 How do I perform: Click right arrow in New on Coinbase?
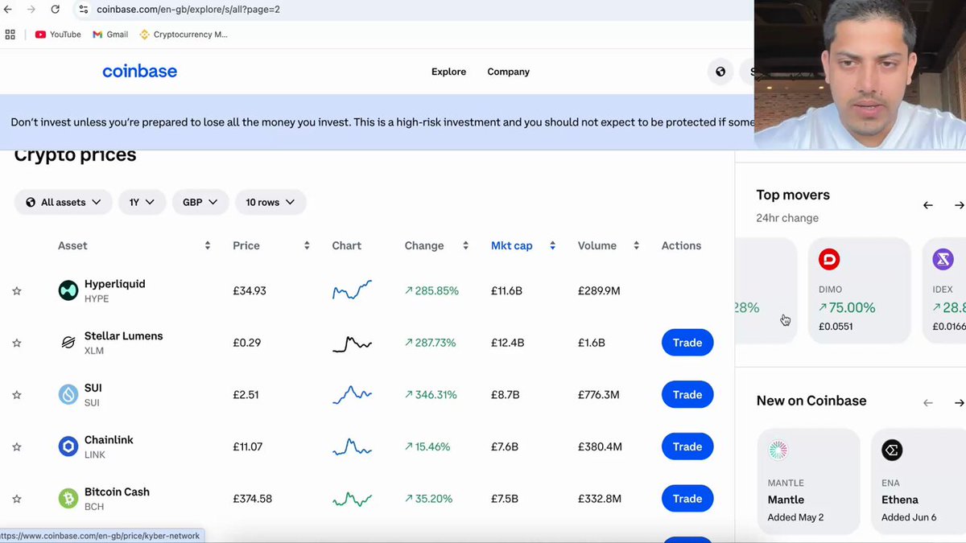click(959, 402)
